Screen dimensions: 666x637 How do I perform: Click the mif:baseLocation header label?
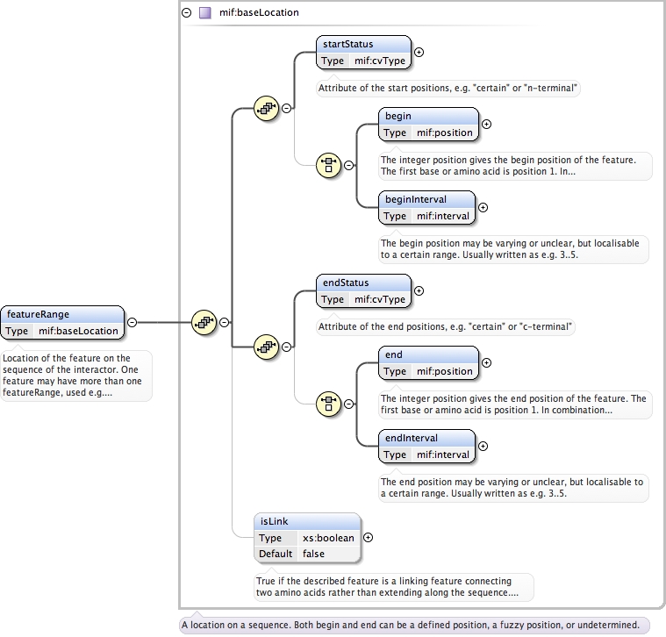point(260,13)
